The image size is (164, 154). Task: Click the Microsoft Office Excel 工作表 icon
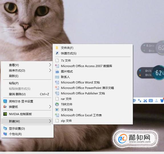click(x=57, y=115)
